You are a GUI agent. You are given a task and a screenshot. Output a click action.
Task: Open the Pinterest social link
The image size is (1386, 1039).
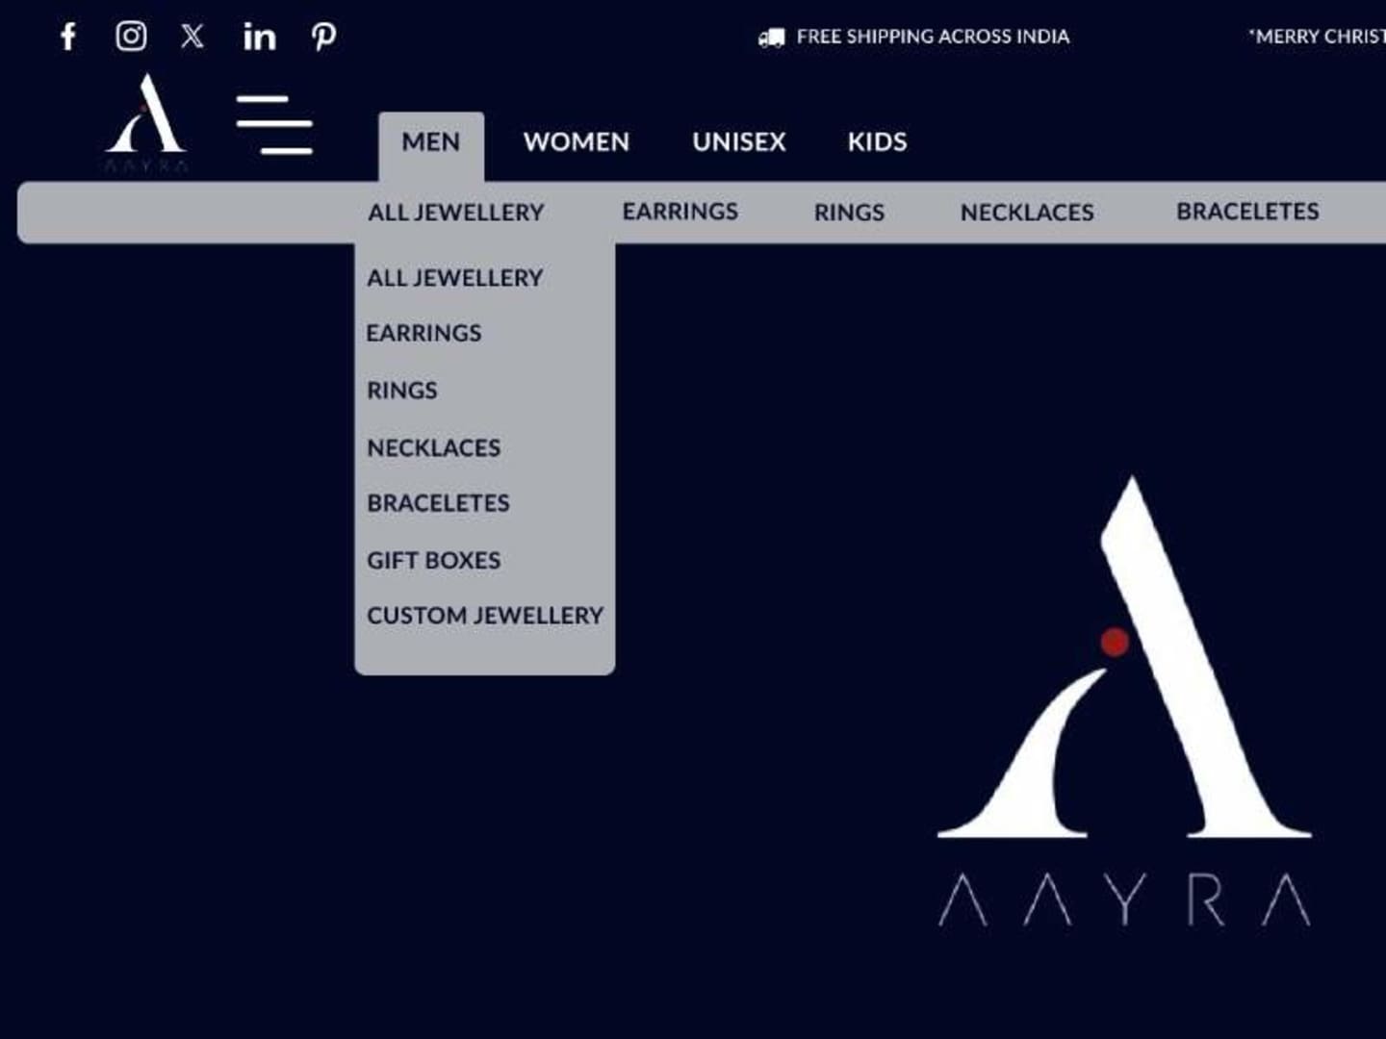click(323, 37)
